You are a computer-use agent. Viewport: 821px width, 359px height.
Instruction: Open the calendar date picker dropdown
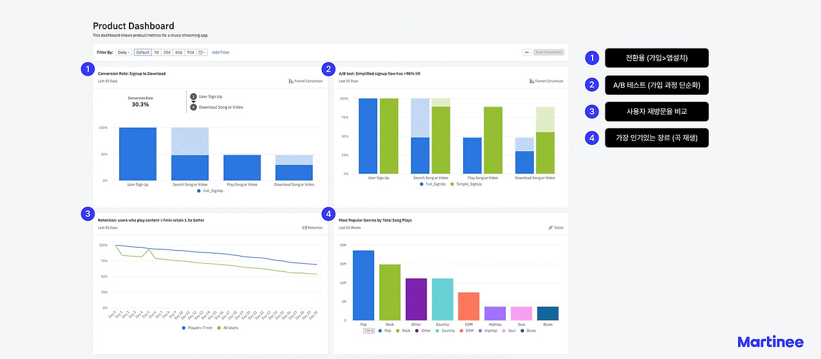point(203,52)
